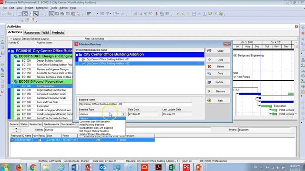Image resolution: width=305 pixels, height=171 pixels.
Task: Click the Update... button
Action: (218, 82)
